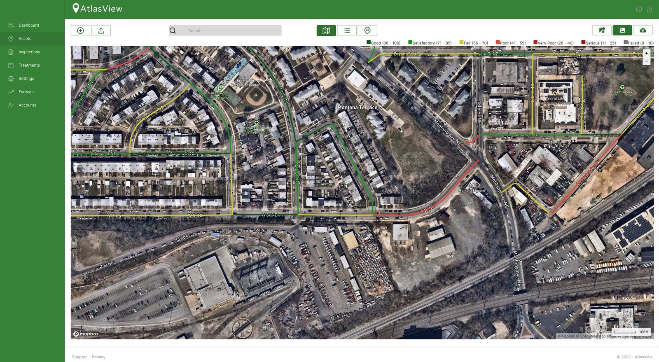Click the cloud download icon button
659x362 pixels.
643,30
